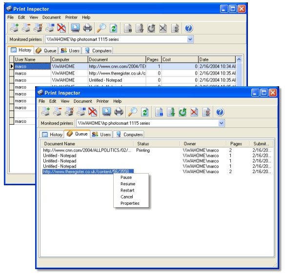285x274 pixels.
Task: Sort by Document Name column header
Action: pyautogui.click(x=87, y=144)
